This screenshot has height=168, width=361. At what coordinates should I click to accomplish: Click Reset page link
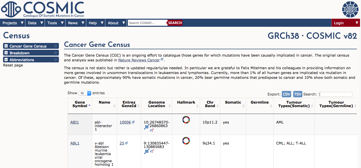[x=13, y=65]
